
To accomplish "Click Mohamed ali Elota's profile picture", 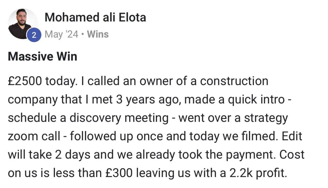I will [x=22, y=23].
